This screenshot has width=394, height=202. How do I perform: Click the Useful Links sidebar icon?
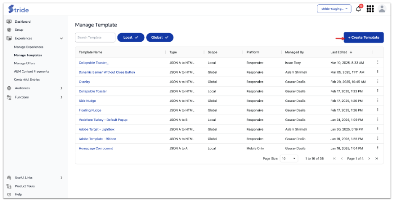click(9, 178)
